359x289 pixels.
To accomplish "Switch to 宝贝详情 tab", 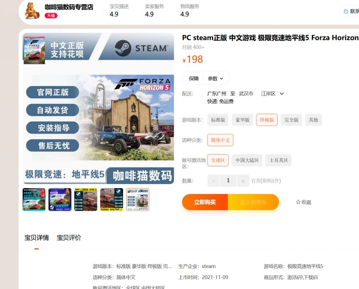I will click(36, 238).
